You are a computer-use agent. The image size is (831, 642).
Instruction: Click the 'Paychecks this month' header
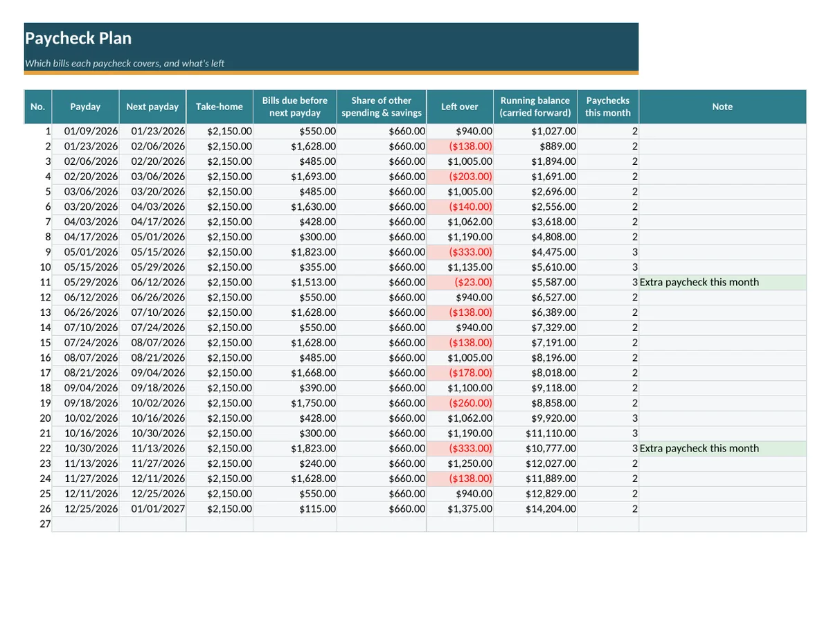click(608, 107)
